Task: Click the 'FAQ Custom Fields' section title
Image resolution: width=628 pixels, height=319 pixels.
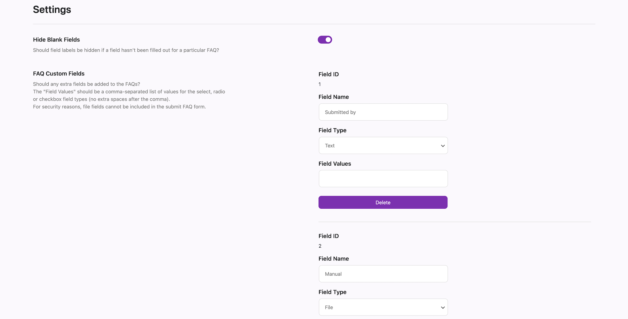Action: [x=59, y=74]
